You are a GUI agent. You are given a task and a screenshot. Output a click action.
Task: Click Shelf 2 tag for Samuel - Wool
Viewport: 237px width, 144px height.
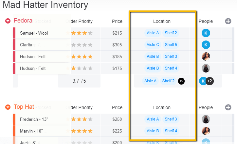(x=171, y=33)
